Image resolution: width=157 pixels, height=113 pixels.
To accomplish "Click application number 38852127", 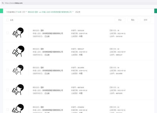I will tap(81, 49).
